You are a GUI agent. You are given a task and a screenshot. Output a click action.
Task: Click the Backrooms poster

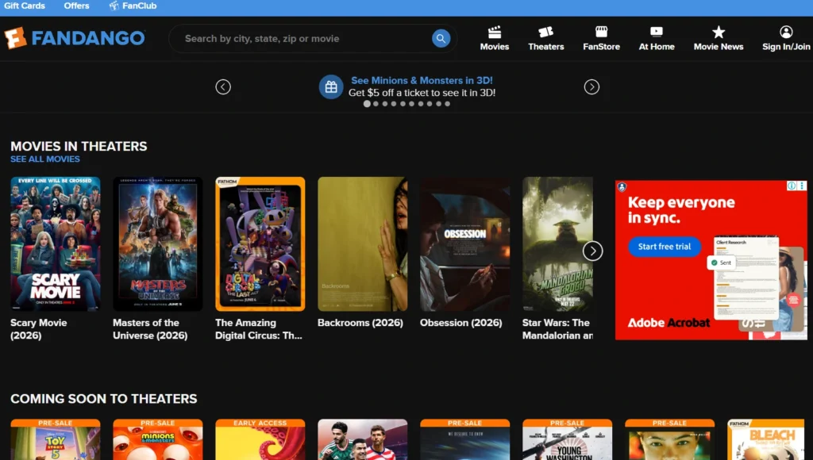[362, 244]
